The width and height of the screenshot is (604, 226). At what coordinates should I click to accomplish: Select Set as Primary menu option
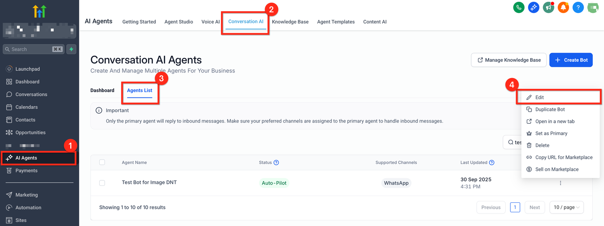pos(551,133)
